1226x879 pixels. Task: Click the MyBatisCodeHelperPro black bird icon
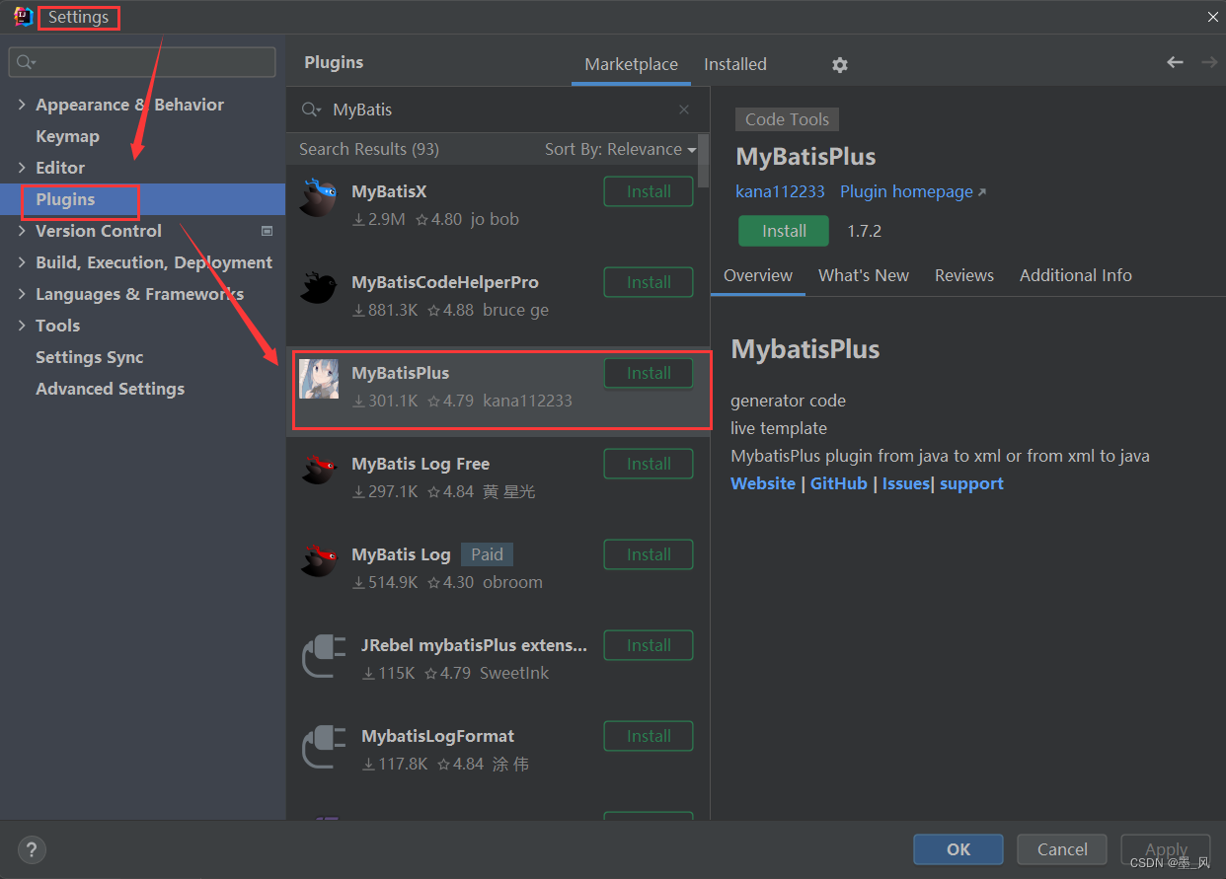tap(320, 288)
